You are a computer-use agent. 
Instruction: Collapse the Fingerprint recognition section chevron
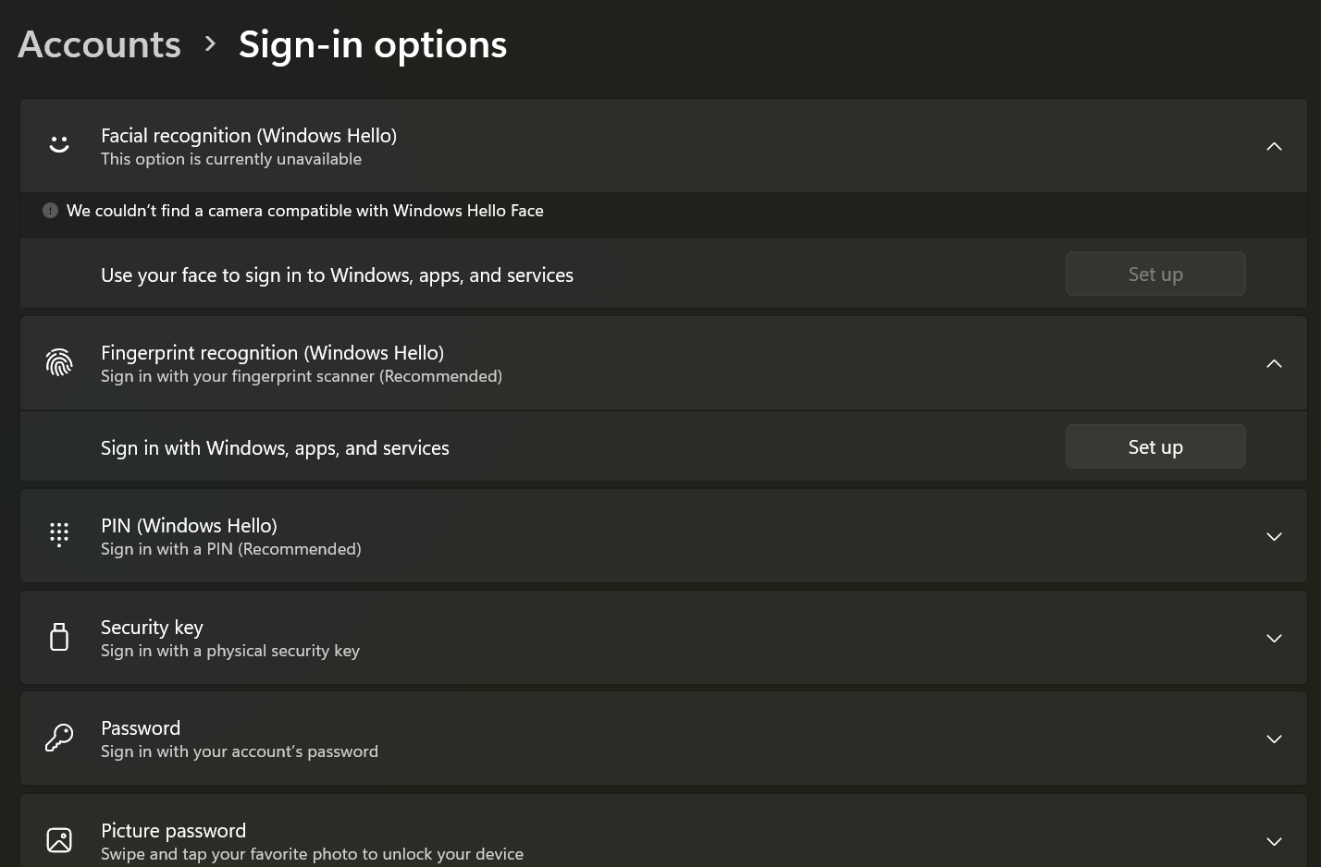click(1274, 363)
